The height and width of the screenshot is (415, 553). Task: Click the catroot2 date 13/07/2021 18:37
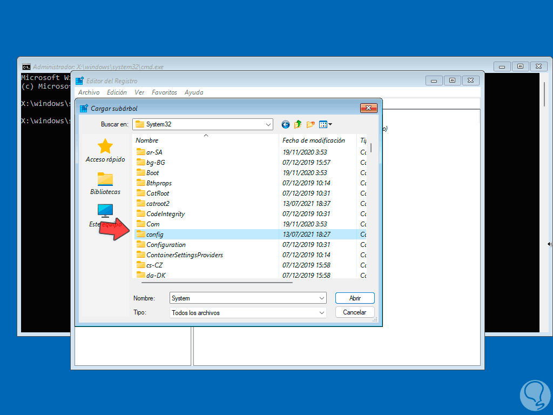tap(307, 203)
